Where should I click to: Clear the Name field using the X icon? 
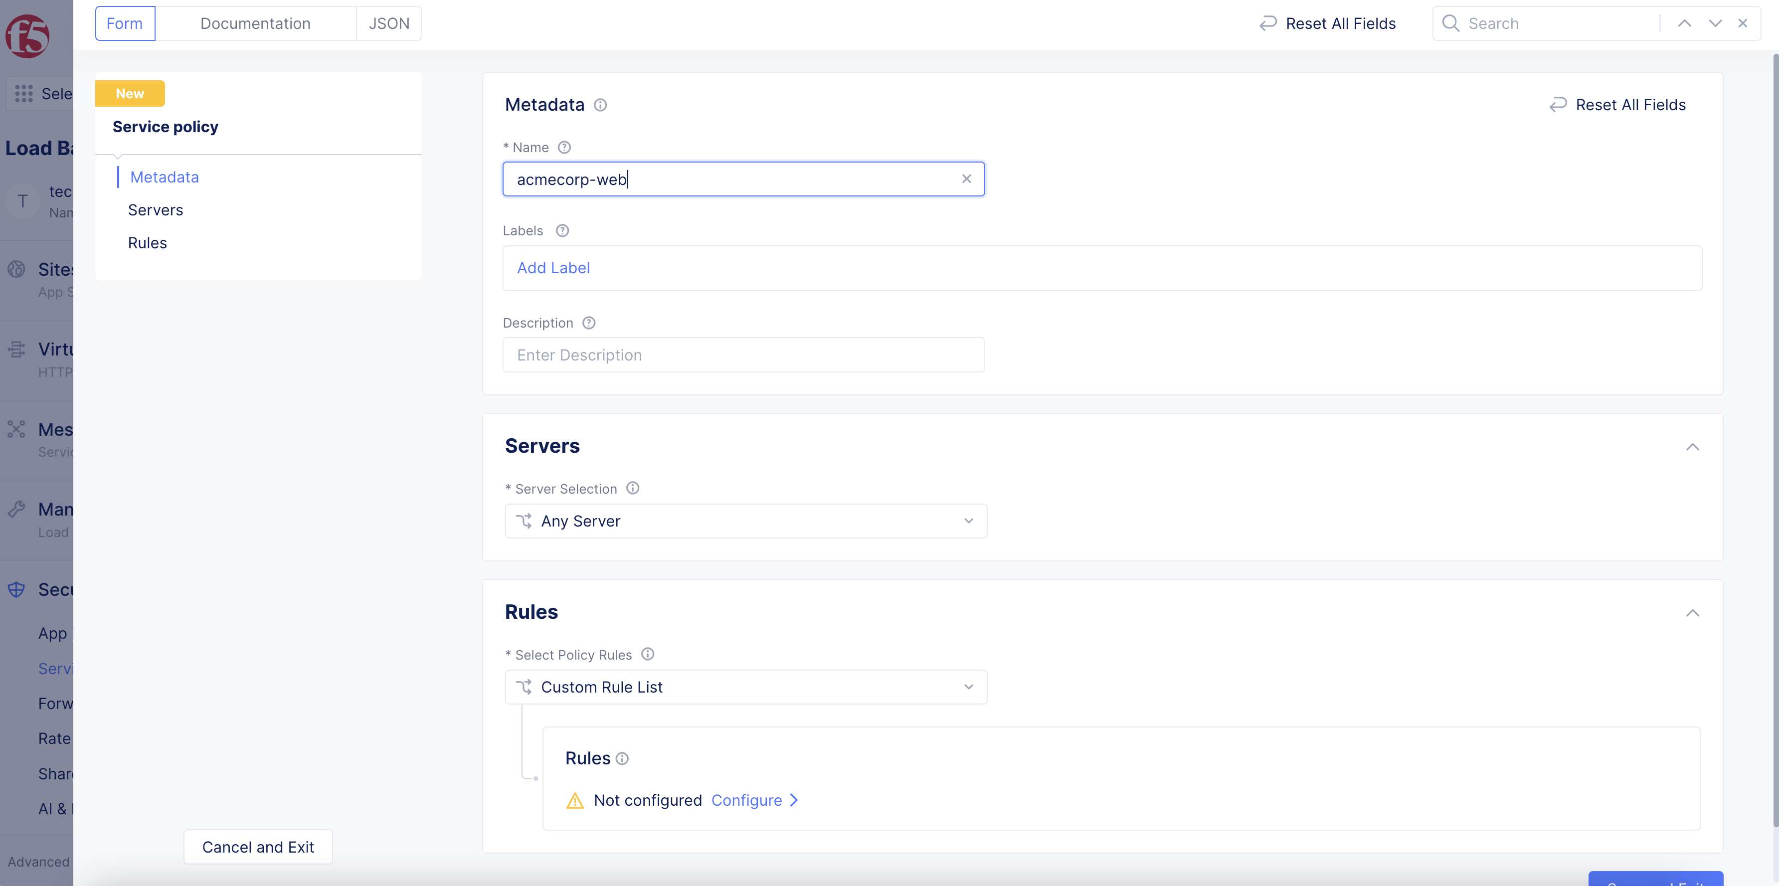(966, 178)
